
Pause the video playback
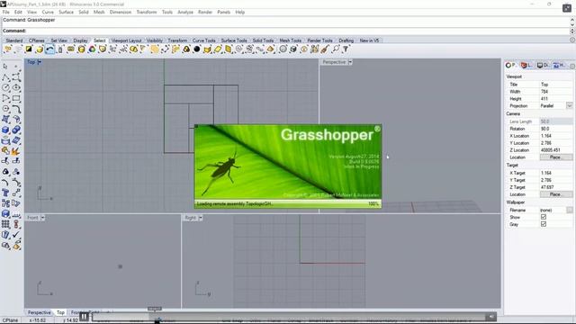coord(84,316)
